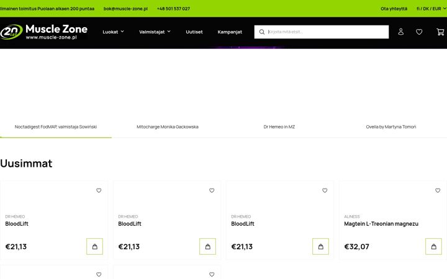
Task: Add first BloodLift to cart
Action: [x=94, y=246]
